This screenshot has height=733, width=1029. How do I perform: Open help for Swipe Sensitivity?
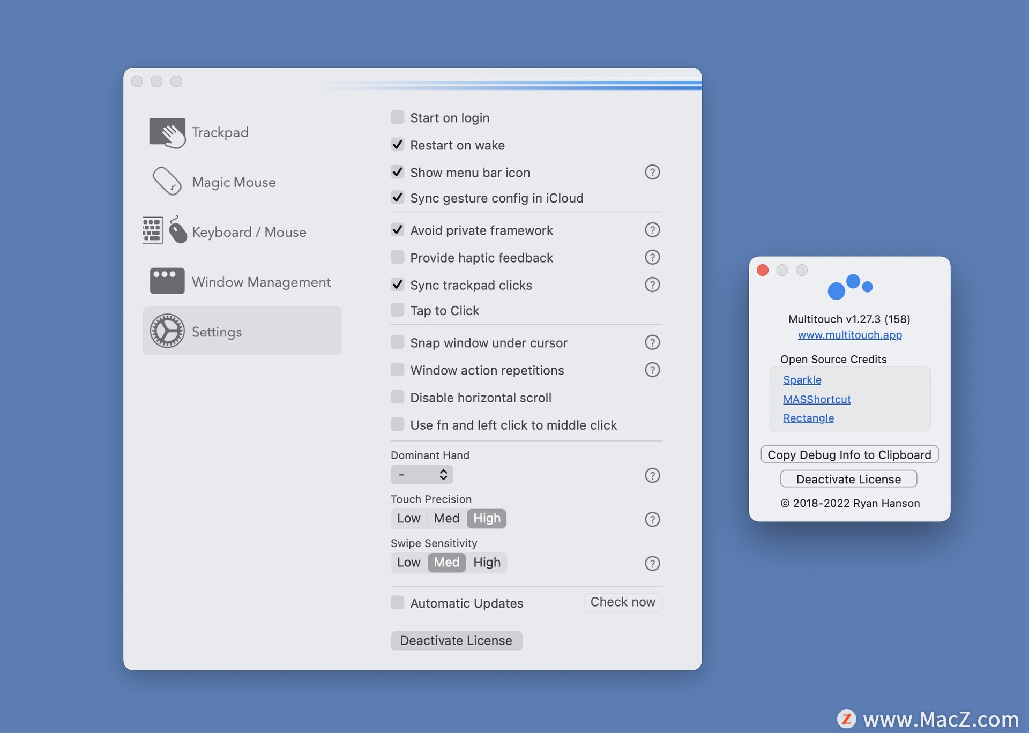(652, 563)
